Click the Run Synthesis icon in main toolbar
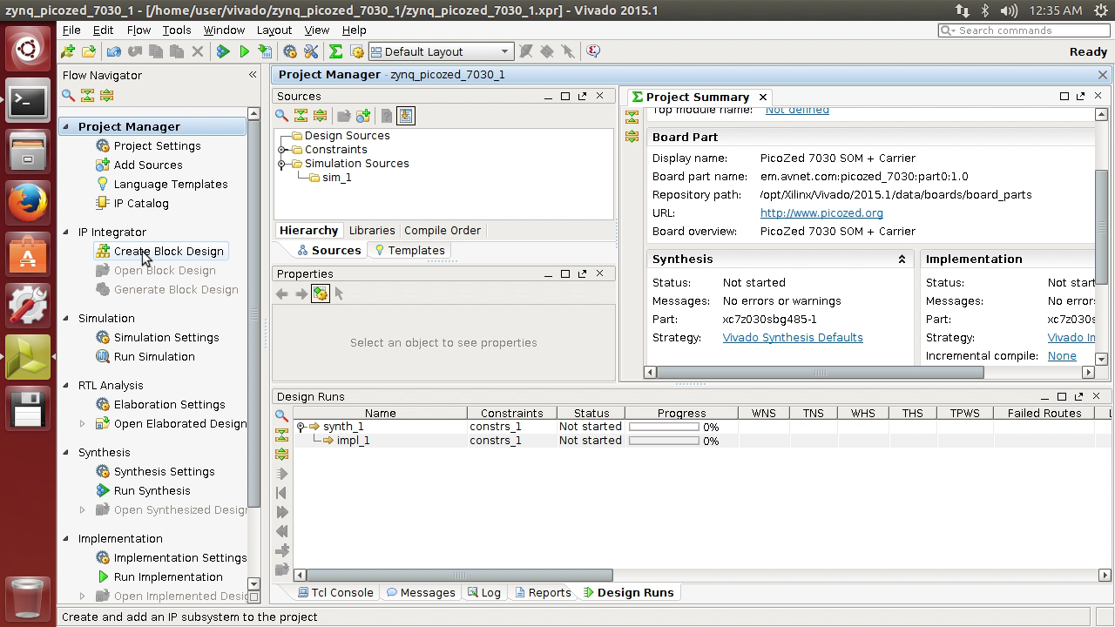This screenshot has height=627, width=1115. click(x=223, y=51)
